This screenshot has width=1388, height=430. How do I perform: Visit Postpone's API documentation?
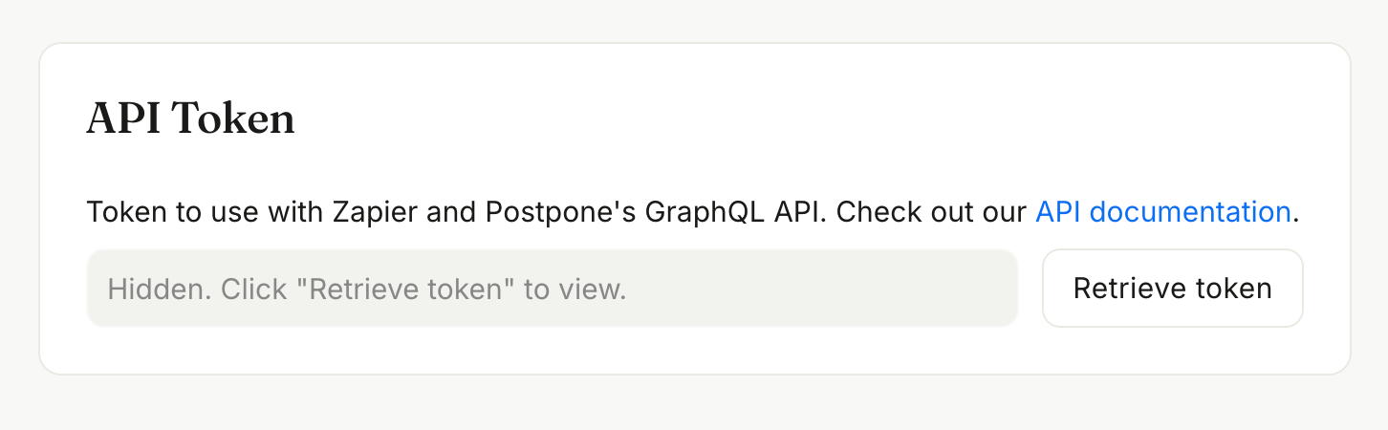coord(1162,211)
